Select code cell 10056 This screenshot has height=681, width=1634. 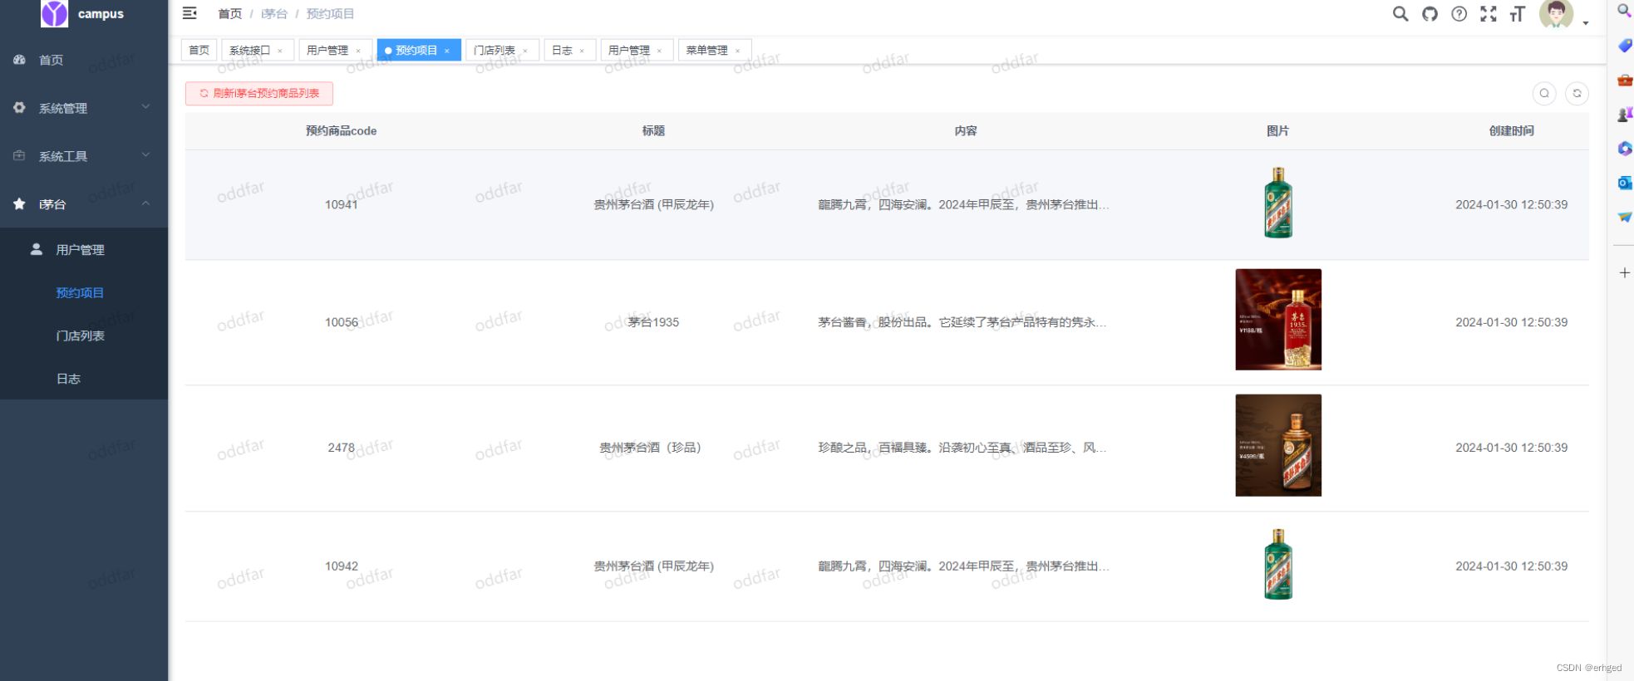click(x=341, y=322)
